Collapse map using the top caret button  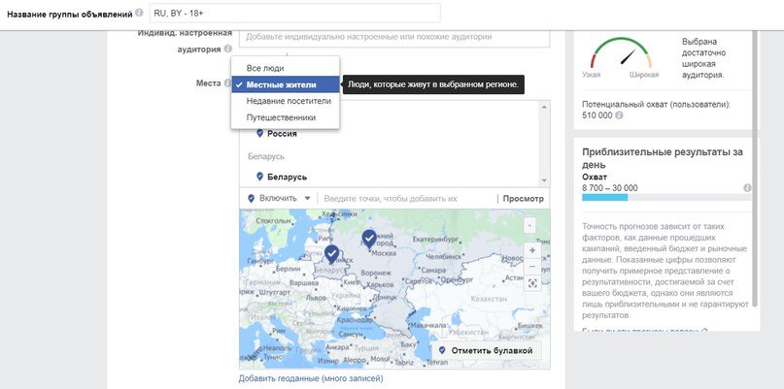tap(530, 225)
